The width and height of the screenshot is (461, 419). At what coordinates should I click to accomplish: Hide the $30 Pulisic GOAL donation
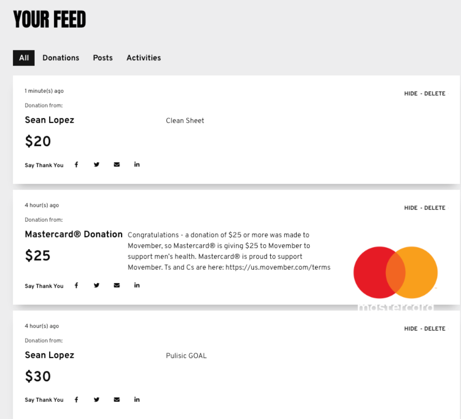(x=411, y=329)
